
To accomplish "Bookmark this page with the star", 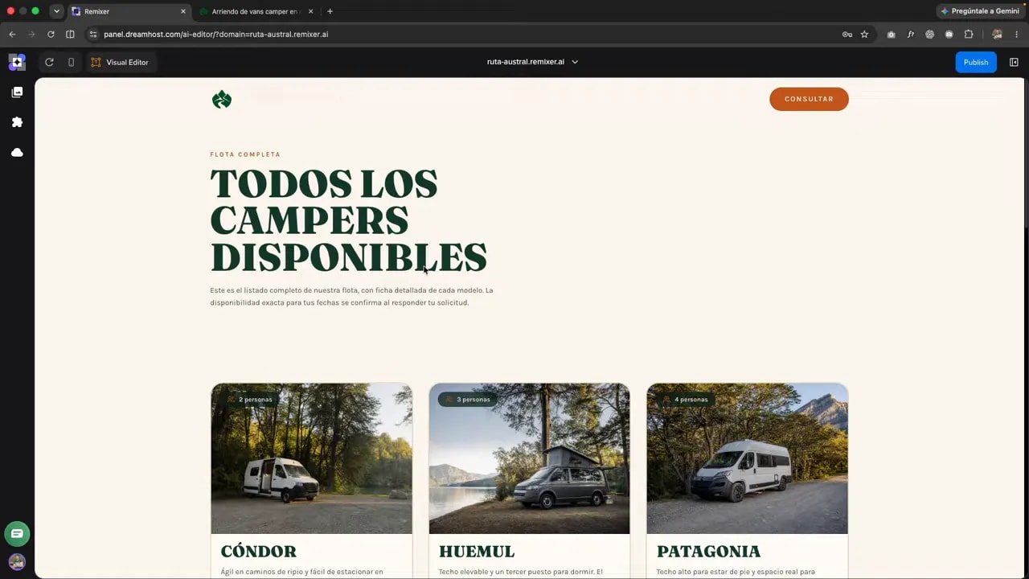I will click(864, 35).
